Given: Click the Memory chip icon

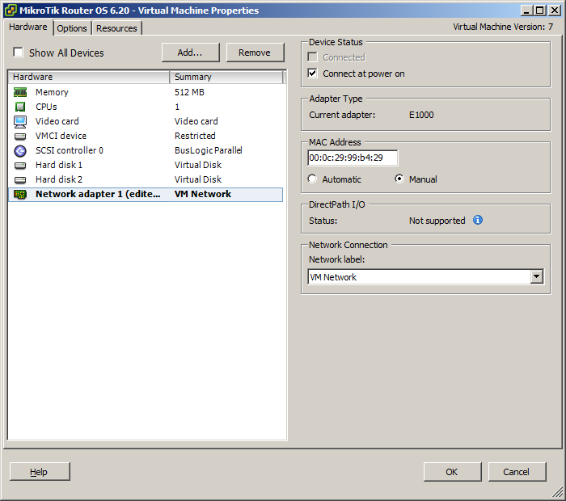Looking at the screenshot, I should tap(20, 92).
